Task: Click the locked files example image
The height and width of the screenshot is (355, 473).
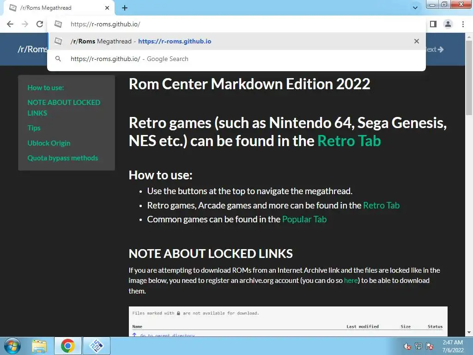Action: point(288,322)
